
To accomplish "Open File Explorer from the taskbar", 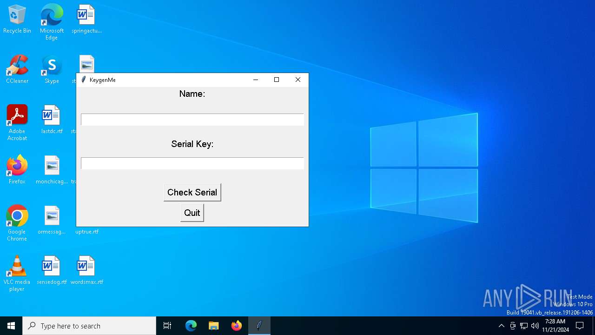I will point(214,326).
